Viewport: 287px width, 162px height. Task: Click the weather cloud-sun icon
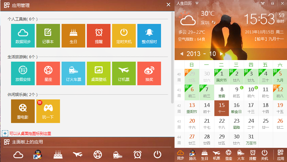(187, 18)
